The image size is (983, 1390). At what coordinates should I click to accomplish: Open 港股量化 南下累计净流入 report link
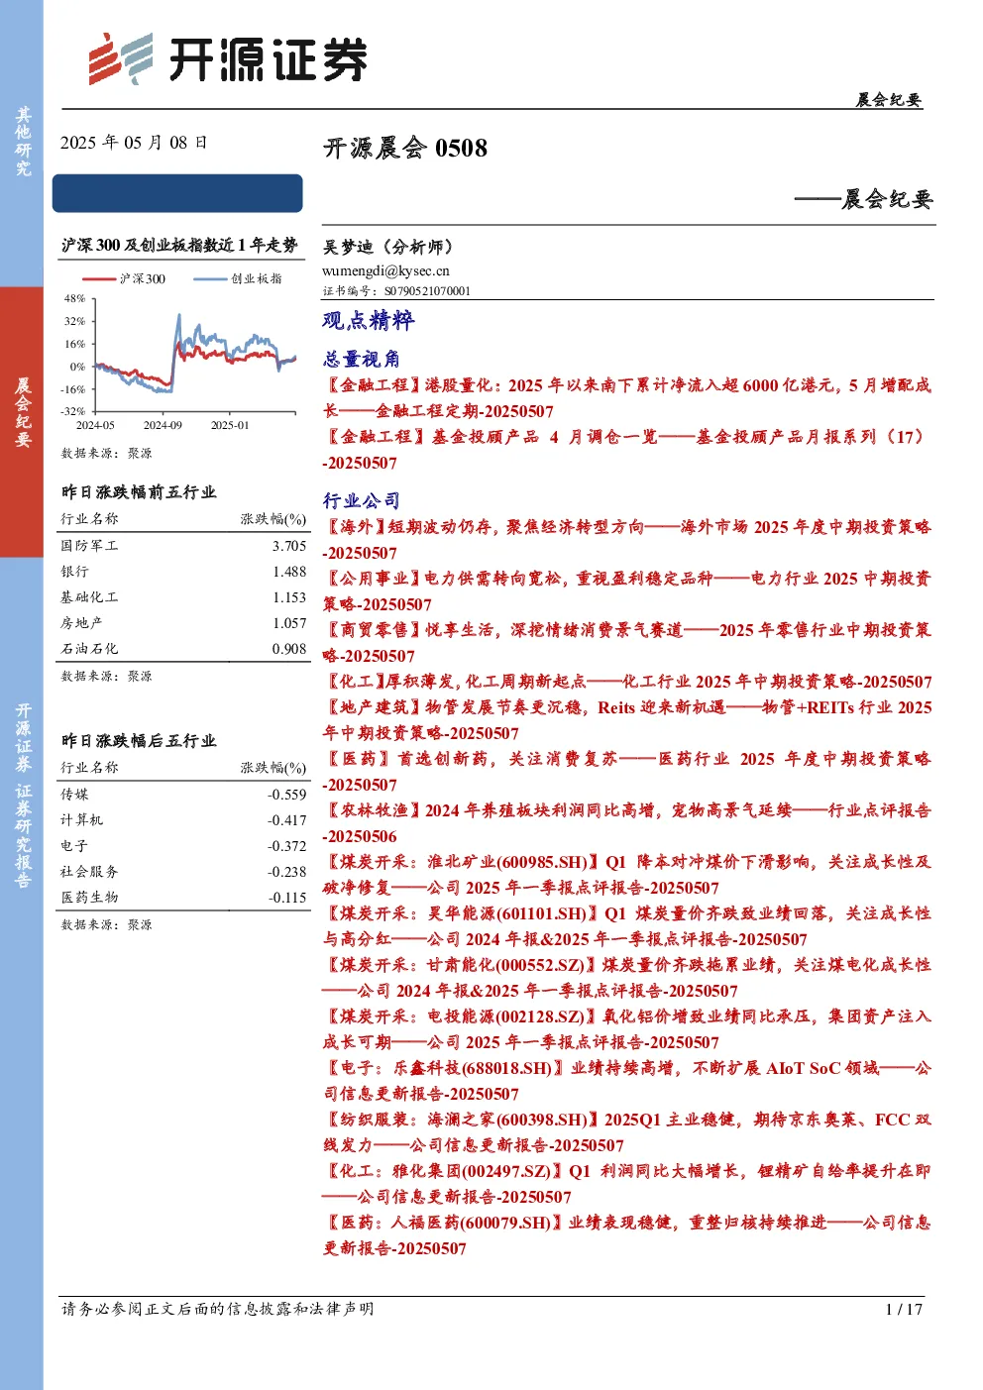coord(627,398)
